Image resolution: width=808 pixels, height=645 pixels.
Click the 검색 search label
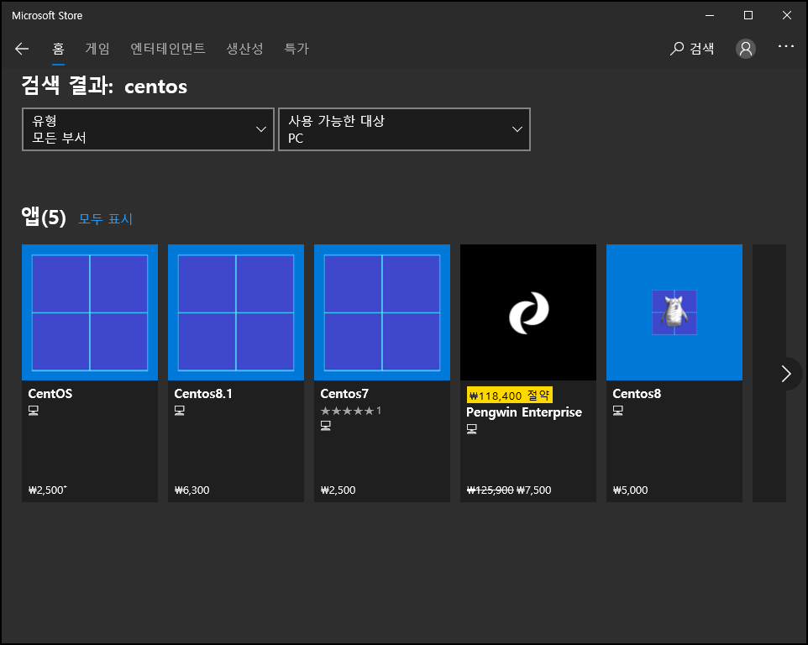[702, 49]
